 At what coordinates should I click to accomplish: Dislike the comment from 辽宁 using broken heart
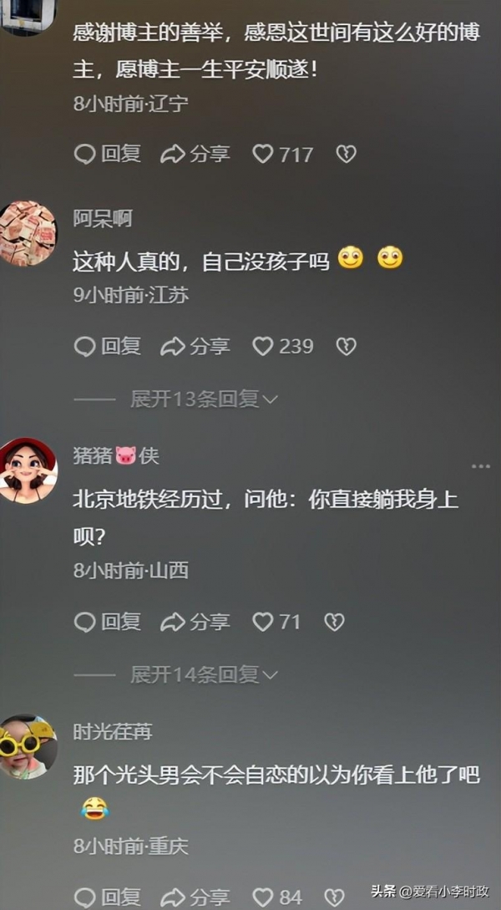pos(347,155)
